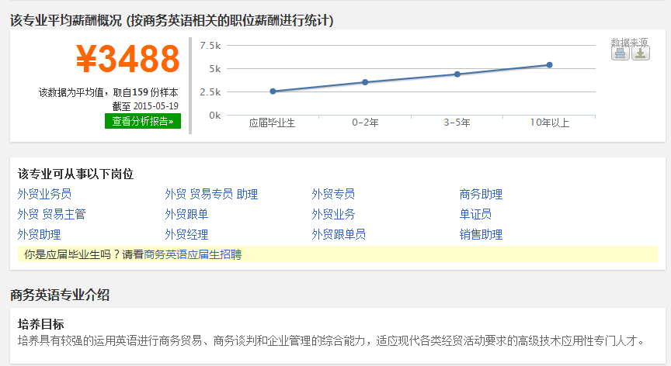Click the 0-2年 salary data point

[365, 82]
